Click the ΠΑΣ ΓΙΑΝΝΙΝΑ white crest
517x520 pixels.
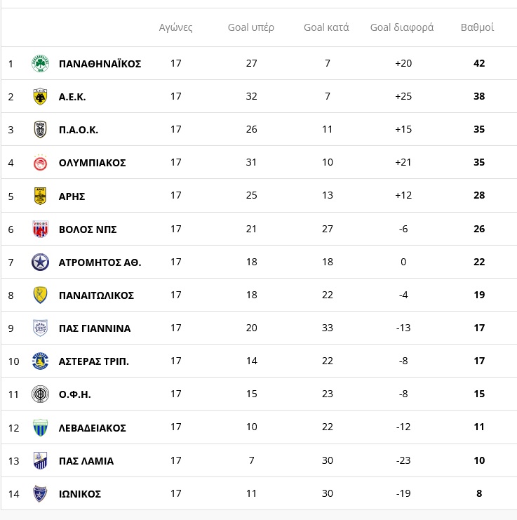40,328
